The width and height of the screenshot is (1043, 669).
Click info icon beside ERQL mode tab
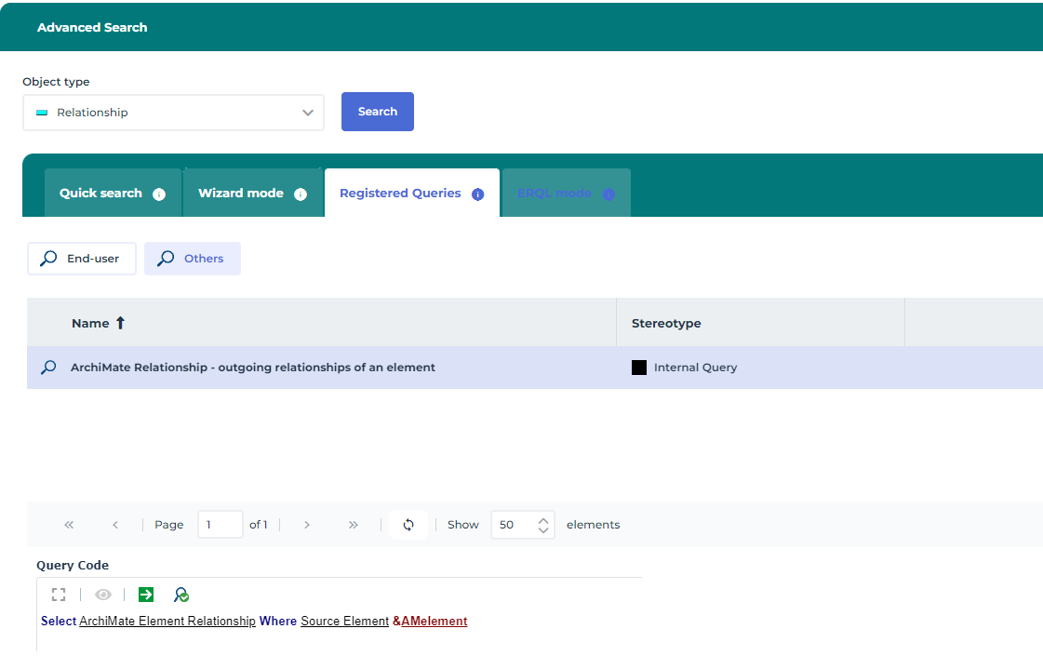point(608,194)
